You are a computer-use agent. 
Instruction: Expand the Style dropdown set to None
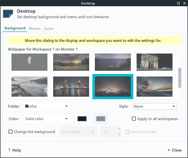pyautogui.click(x=155, y=106)
